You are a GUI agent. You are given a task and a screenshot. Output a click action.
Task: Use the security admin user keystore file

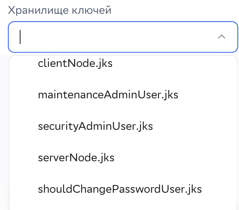pyautogui.click(x=95, y=126)
